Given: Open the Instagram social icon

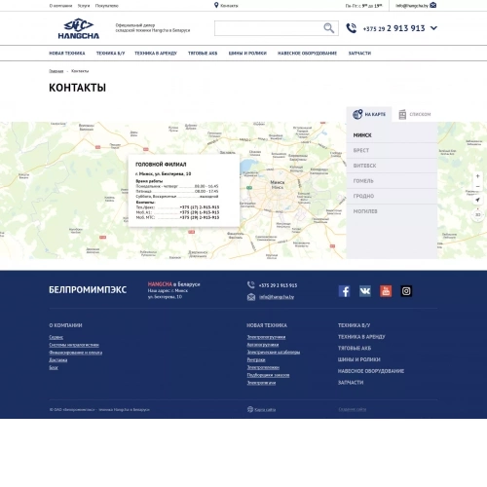Looking at the screenshot, I should point(406,291).
